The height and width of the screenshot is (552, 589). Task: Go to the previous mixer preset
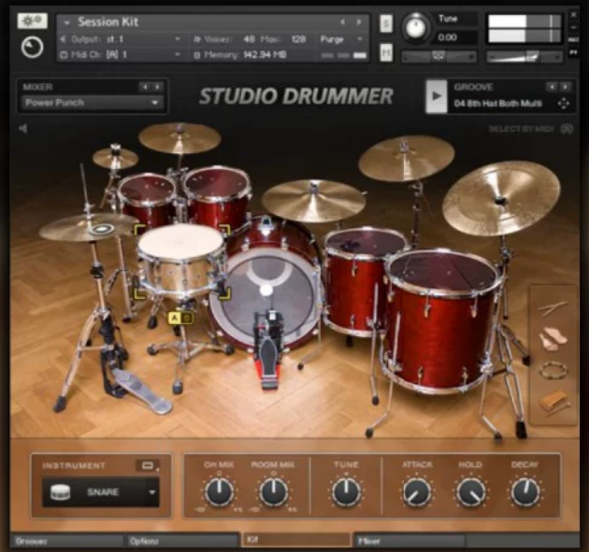click(x=145, y=87)
